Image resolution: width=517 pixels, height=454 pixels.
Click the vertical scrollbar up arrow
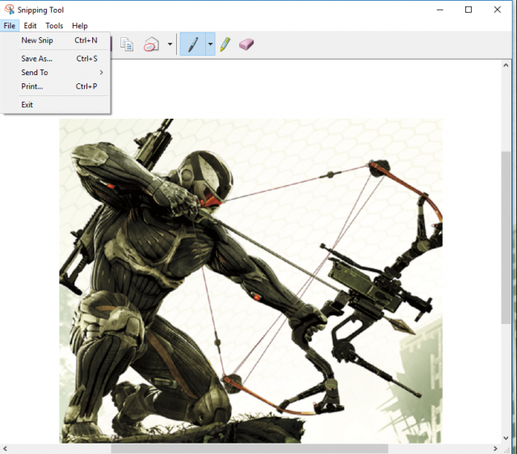pyautogui.click(x=506, y=65)
